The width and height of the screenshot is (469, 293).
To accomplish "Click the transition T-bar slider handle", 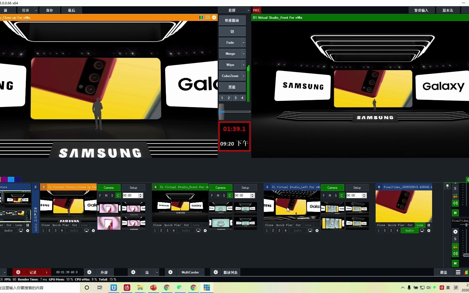I will coord(221,112).
